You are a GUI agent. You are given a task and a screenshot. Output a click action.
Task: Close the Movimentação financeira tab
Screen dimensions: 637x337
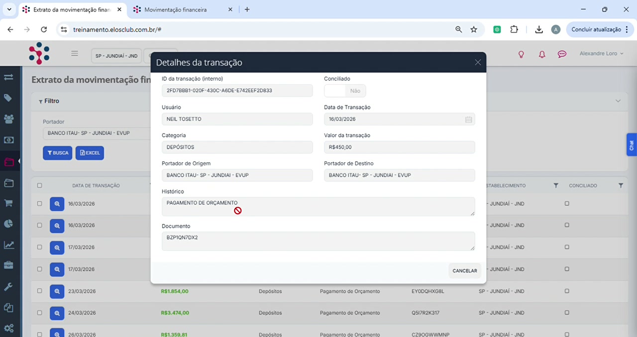(230, 9)
